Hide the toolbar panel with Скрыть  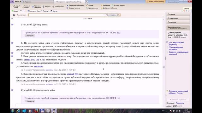pos(187,8)
